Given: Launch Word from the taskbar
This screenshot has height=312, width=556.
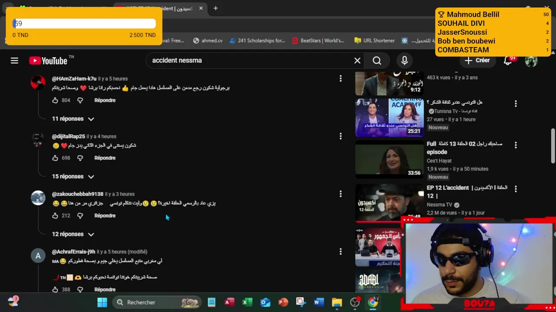Looking at the screenshot, I should 319,302.
